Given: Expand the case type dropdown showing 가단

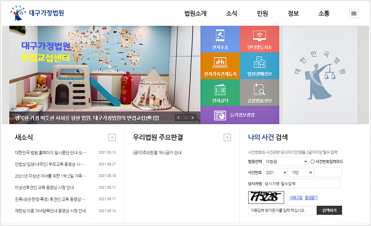Looking at the screenshot, I should [301, 172].
